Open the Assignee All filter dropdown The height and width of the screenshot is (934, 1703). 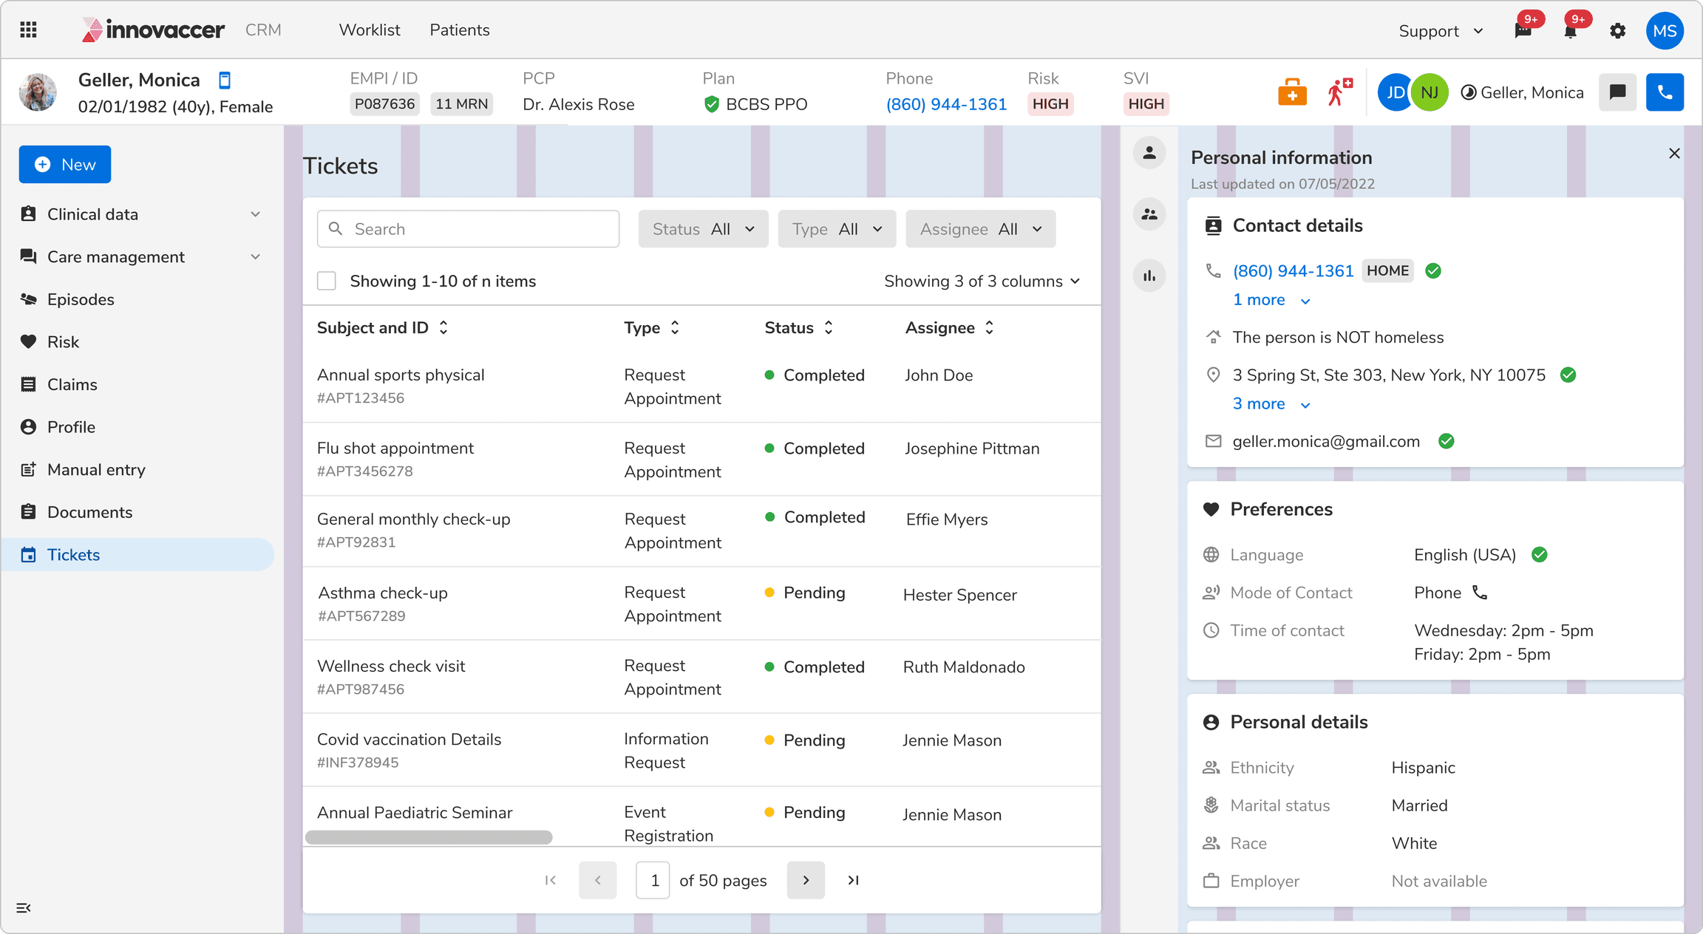pyautogui.click(x=980, y=229)
